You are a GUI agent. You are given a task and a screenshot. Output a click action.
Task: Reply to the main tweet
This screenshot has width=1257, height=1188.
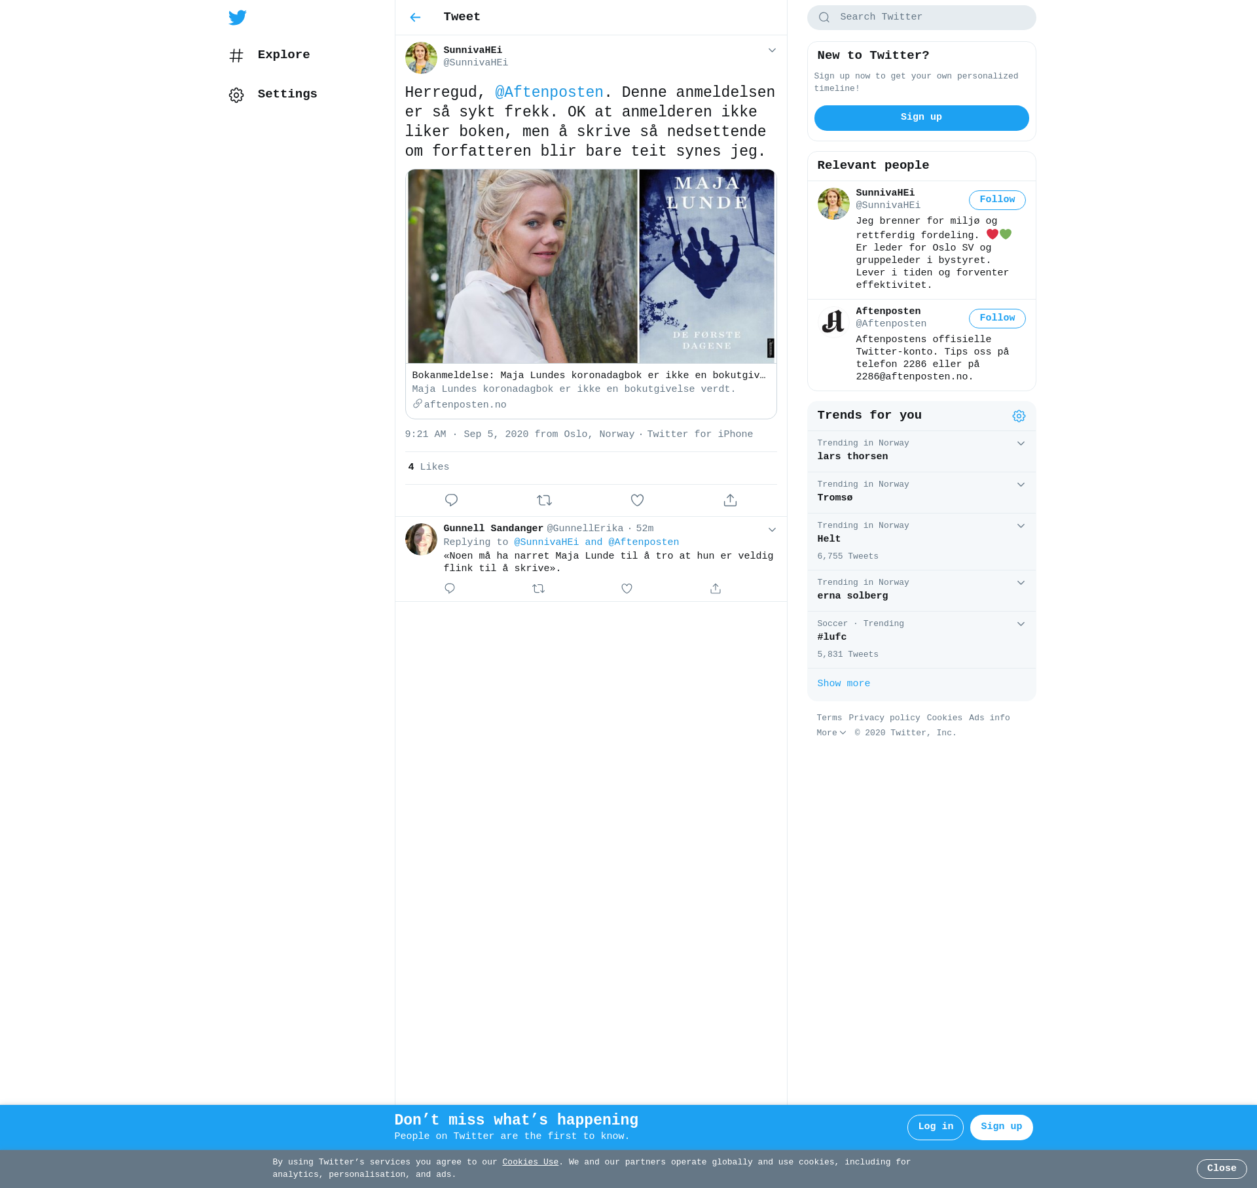point(451,500)
